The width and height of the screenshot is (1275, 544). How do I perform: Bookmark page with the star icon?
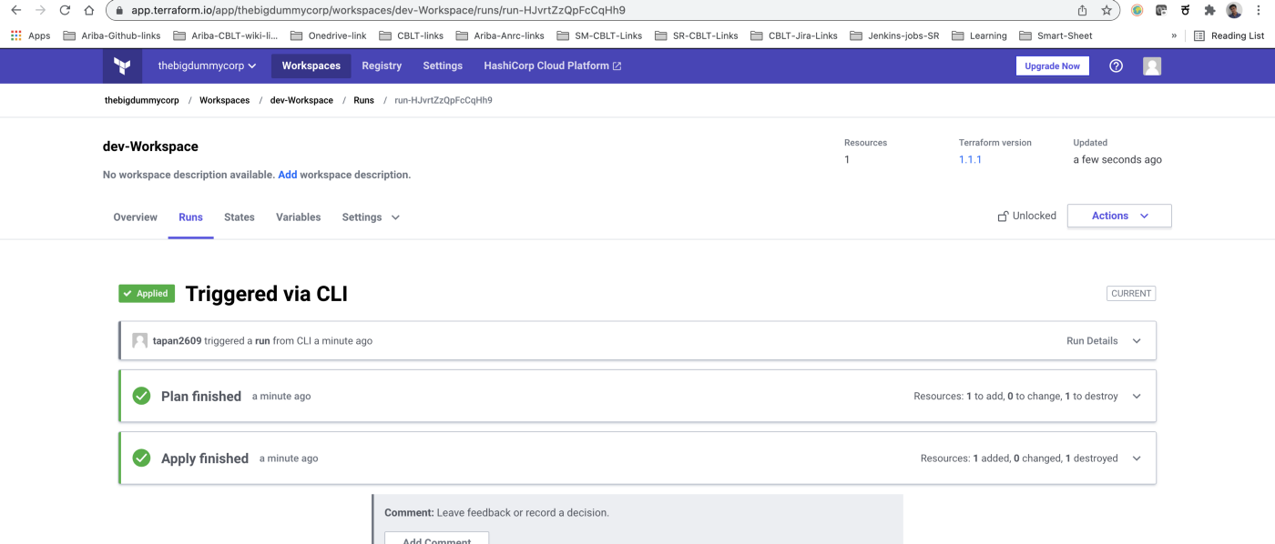1107,11
